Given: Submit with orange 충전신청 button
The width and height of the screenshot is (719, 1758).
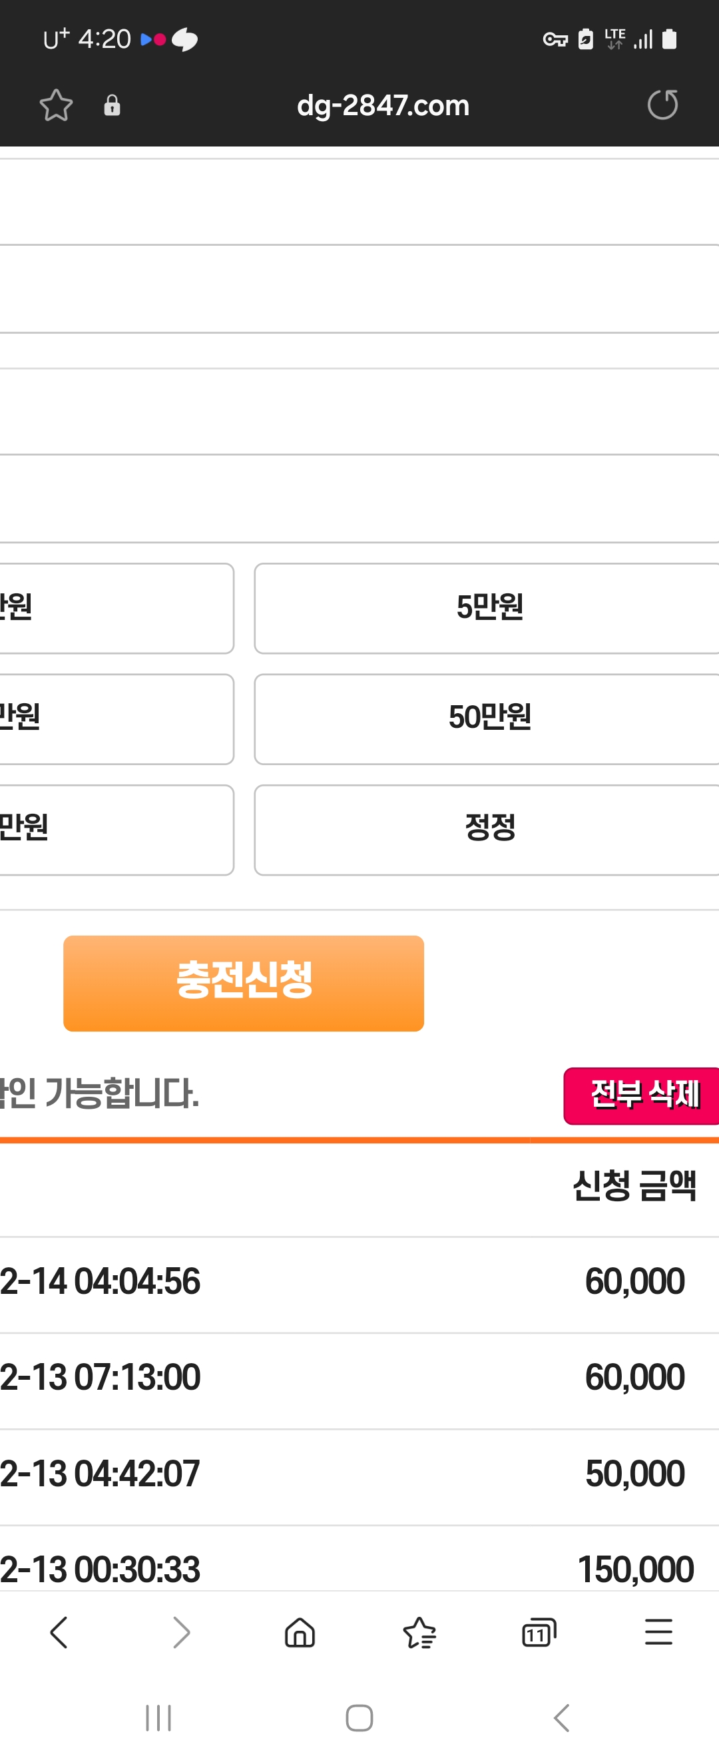Looking at the screenshot, I should point(244,983).
